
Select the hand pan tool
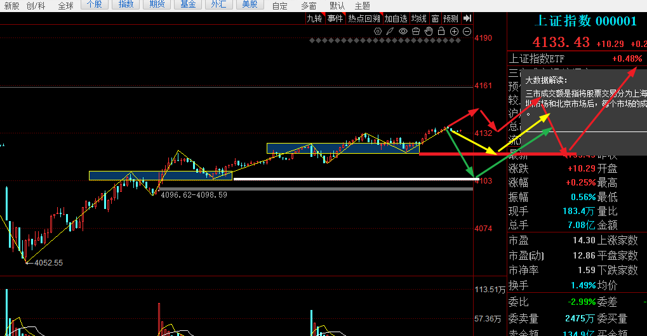point(429,31)
